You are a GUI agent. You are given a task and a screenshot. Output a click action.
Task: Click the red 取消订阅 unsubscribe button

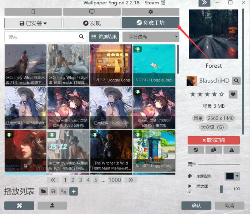tap(214, 140)
